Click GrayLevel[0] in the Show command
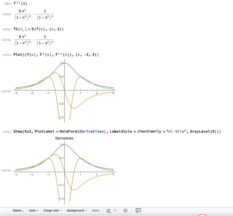Viewport: 233px width, 216px height. 203,131
